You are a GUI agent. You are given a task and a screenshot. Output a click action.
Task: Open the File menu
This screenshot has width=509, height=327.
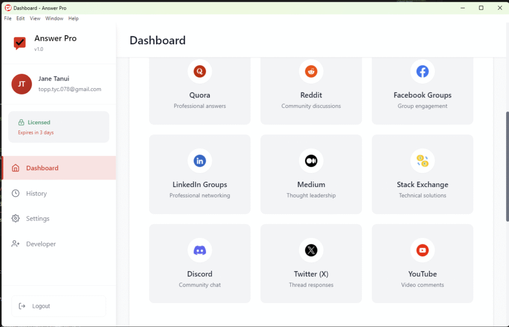tap(8, 18)
